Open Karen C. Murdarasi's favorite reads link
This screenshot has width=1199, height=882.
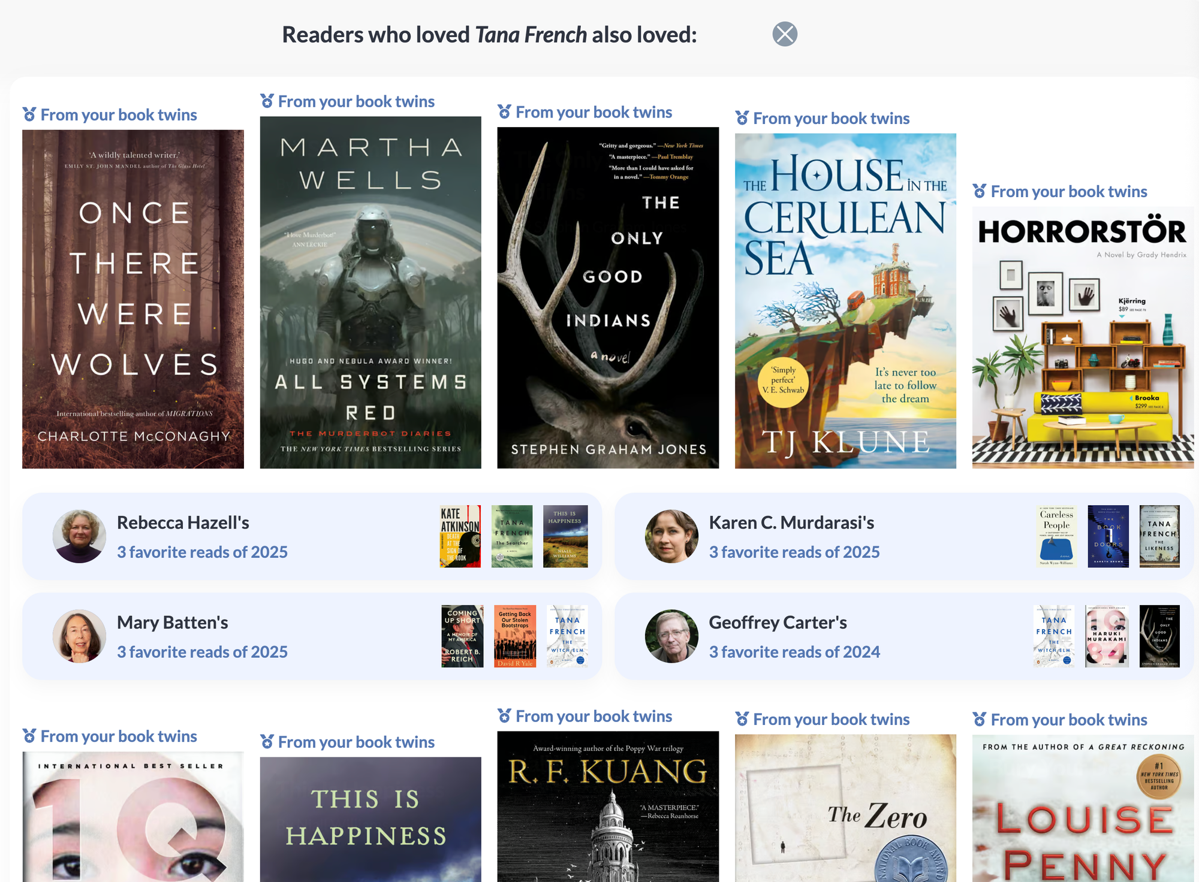tap(794, 552)
